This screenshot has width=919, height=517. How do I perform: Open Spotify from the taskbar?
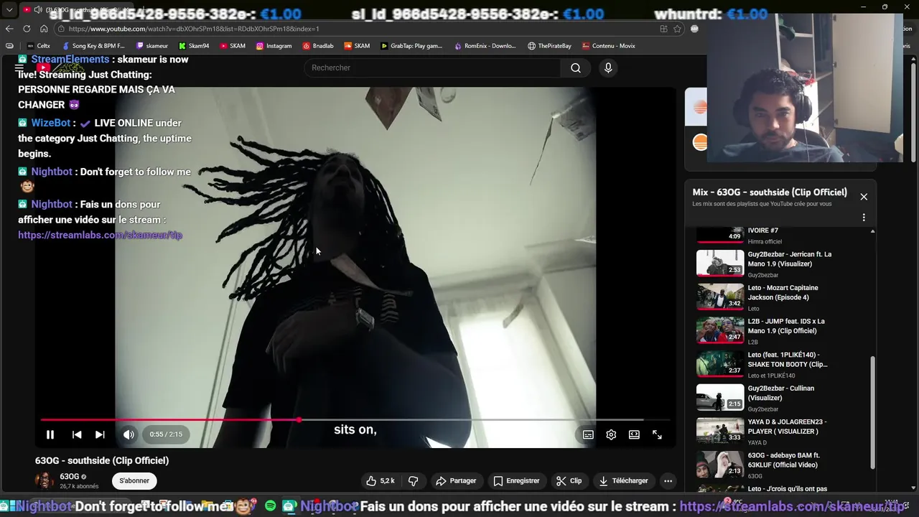pos(270,506)
